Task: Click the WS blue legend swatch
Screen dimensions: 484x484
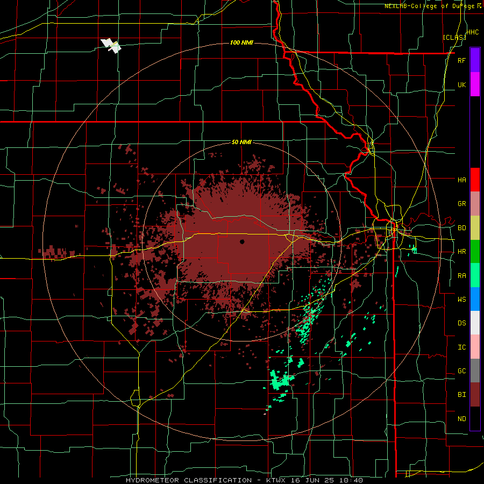Action: (475, 299)
